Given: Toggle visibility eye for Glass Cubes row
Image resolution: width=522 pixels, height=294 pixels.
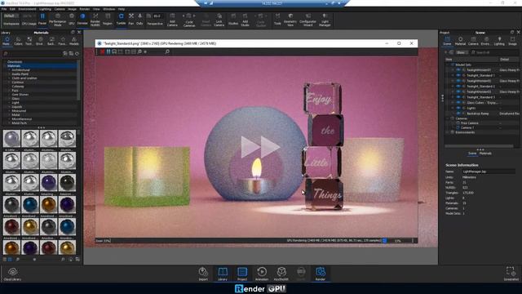Looking at the screenshot, I should [458, 103].
